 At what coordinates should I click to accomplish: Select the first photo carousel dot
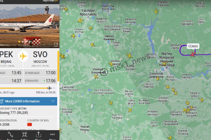[19, 42]
